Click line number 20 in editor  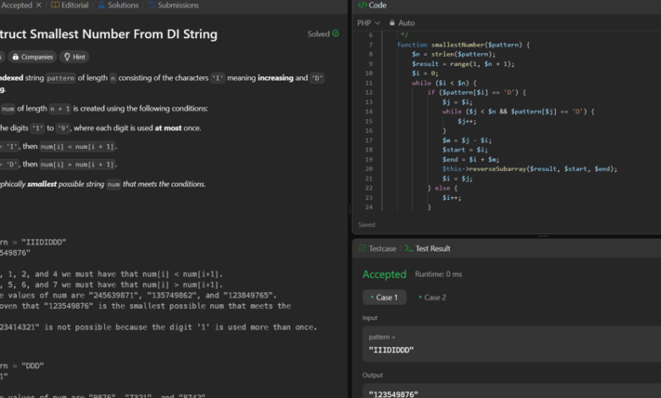point(369,169)
